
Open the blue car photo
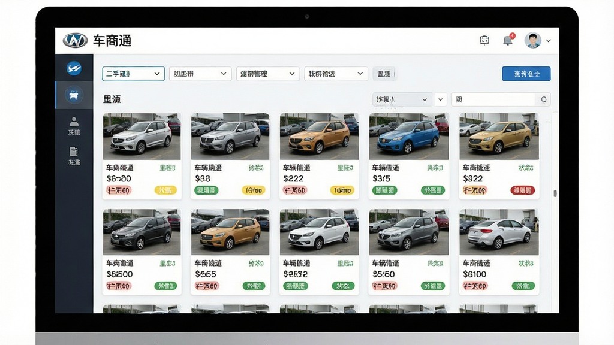[x=409, y=136]
